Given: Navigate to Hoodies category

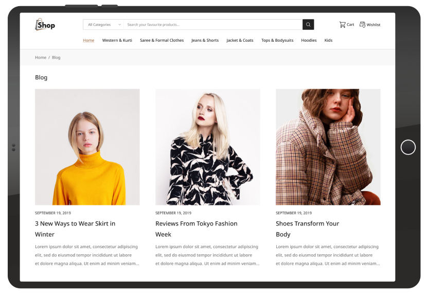Looking at the screenshot, I should point(309,40).
